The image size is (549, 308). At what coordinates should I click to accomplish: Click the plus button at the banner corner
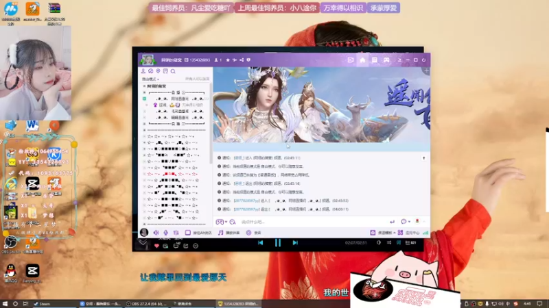click(426, 71)
